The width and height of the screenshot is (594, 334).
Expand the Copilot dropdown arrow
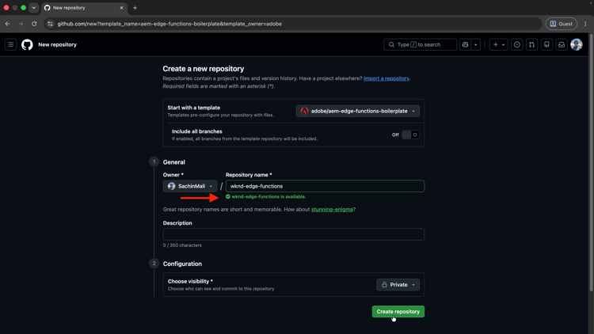(x=476, y=44)
